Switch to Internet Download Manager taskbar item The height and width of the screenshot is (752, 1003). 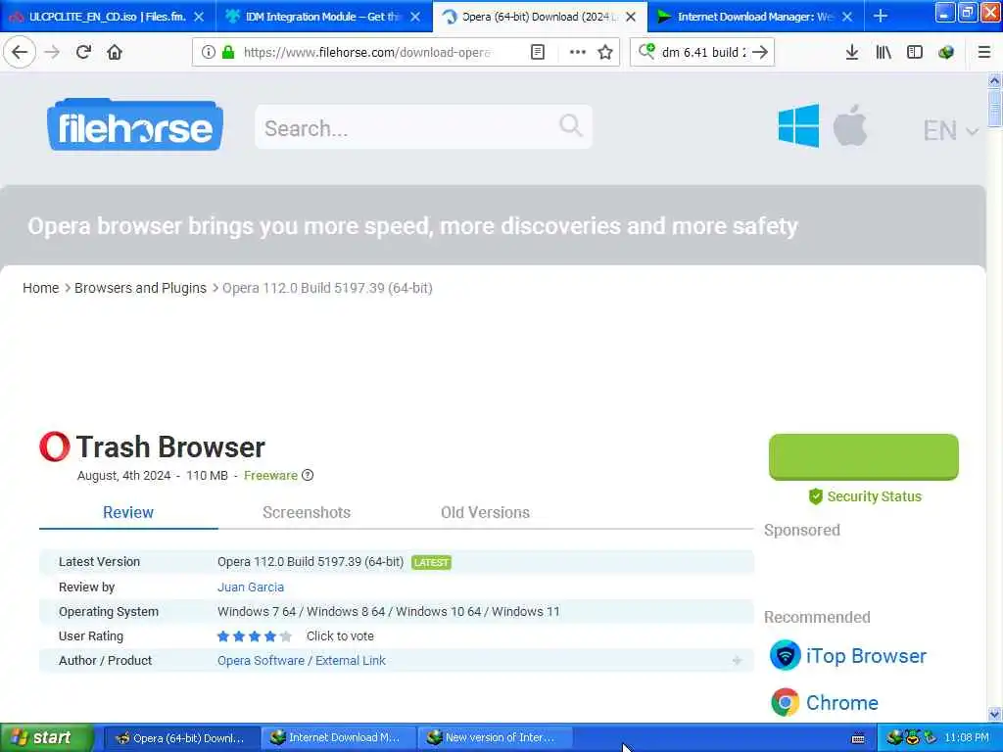pos(337,737)
